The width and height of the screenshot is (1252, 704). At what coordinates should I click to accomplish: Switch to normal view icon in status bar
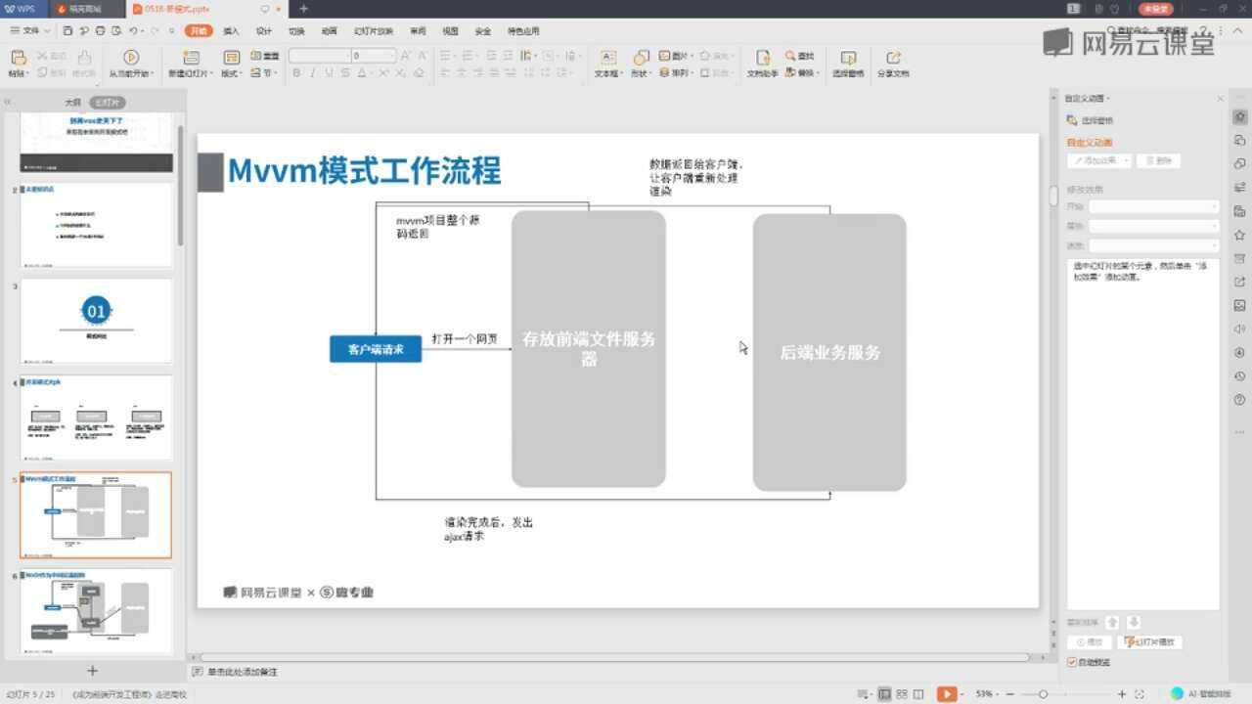pyautogui.click(x=885, y=694)
